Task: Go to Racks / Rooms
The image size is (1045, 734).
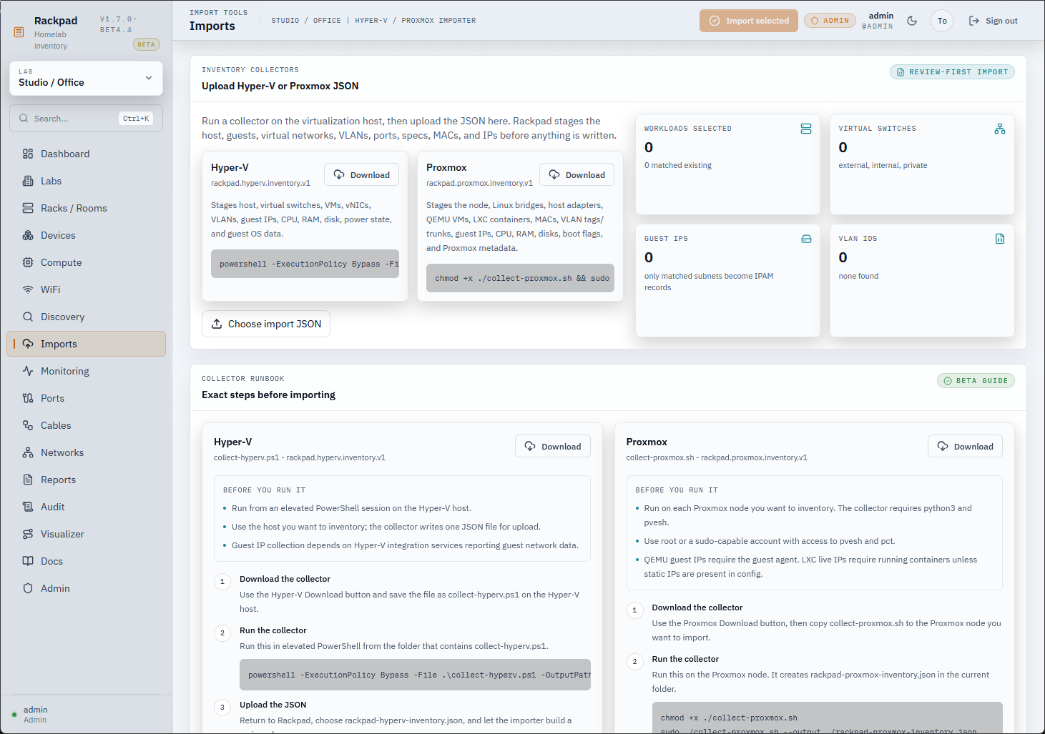Action: [x=86, y=208]
